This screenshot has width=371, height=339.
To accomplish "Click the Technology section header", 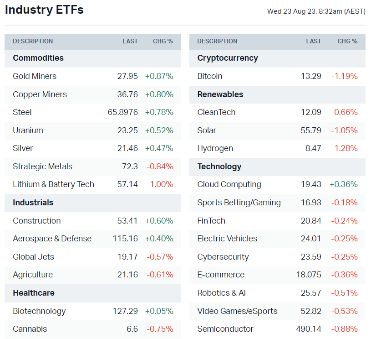I will [x=219, y=167].
